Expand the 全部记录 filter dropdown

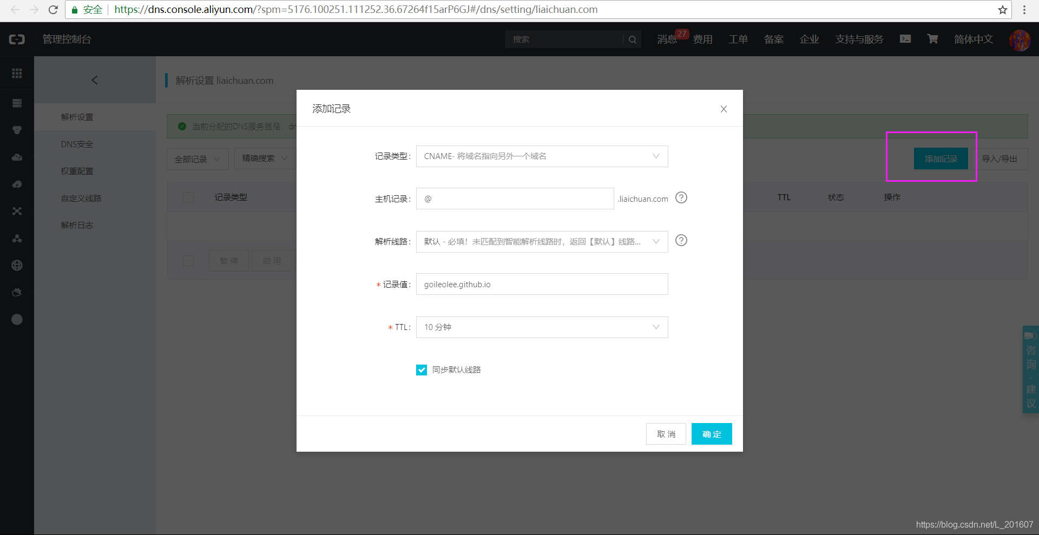198,159
